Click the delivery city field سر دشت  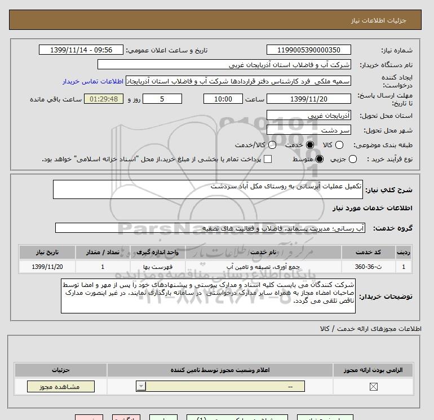coord(309,130)
